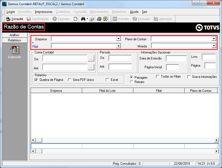
Task: Open the Ajuda menu
Action: tap(134, 12)
